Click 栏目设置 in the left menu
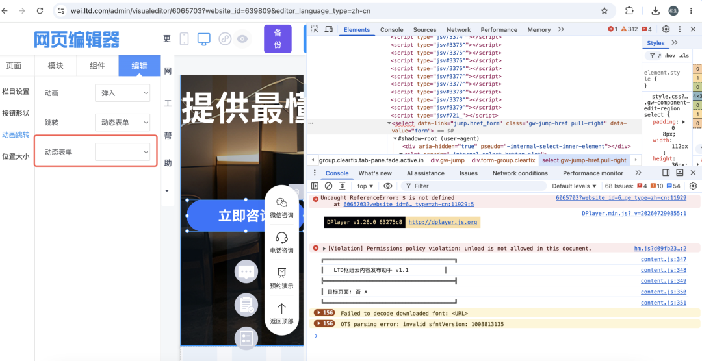 (x=16, y=92)
